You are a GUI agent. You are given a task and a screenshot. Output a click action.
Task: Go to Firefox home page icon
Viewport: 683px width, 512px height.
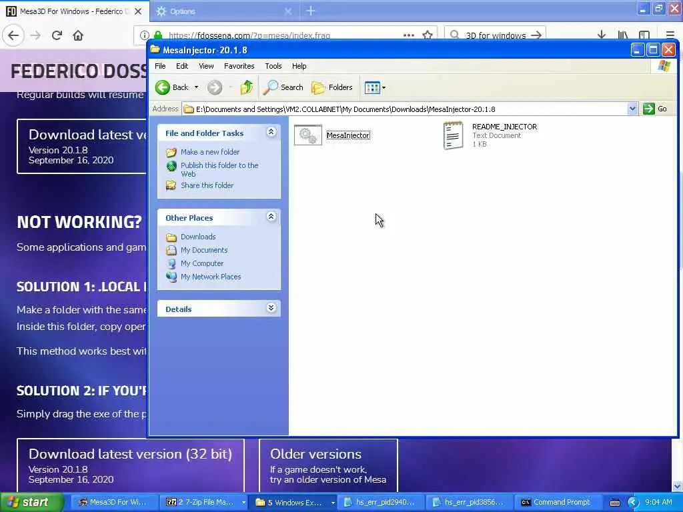78,35
